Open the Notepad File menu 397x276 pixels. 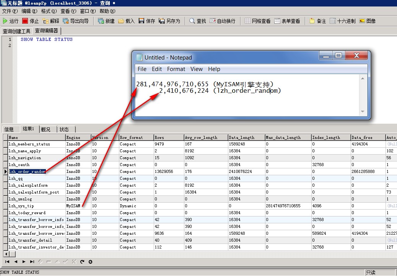(x=142, y=69)
